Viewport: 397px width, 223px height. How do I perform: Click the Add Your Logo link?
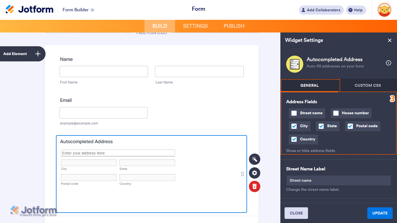click(x=152, y=33)
